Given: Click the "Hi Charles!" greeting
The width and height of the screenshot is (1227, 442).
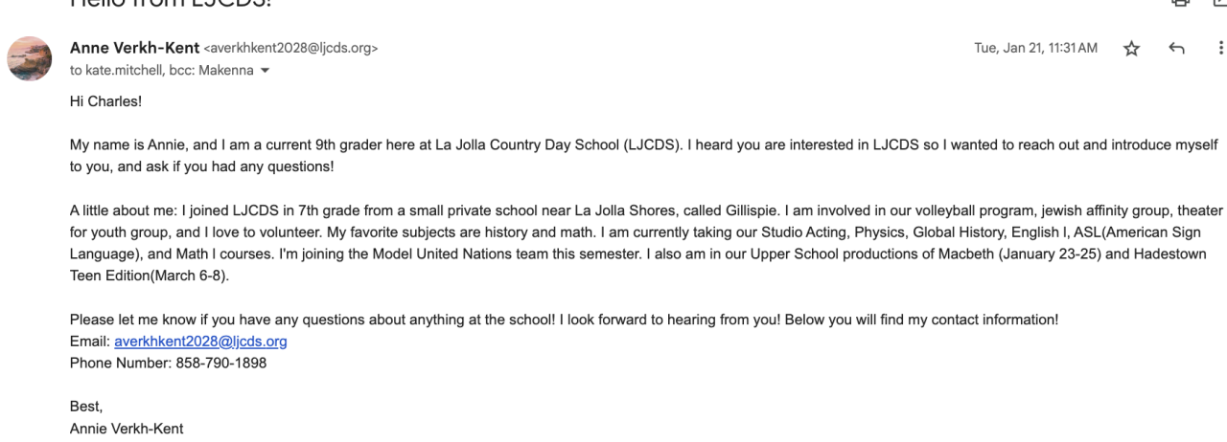Looking at the screenshot, I should pos(105,100).
